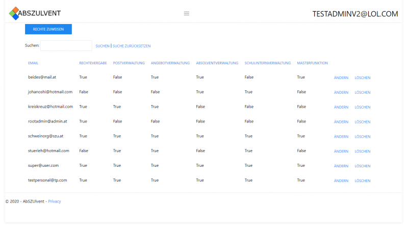Viewport: 408px width, 228px height.
Task: Sort by Rechtevergabe column header
Action: [x=93, y=63]
